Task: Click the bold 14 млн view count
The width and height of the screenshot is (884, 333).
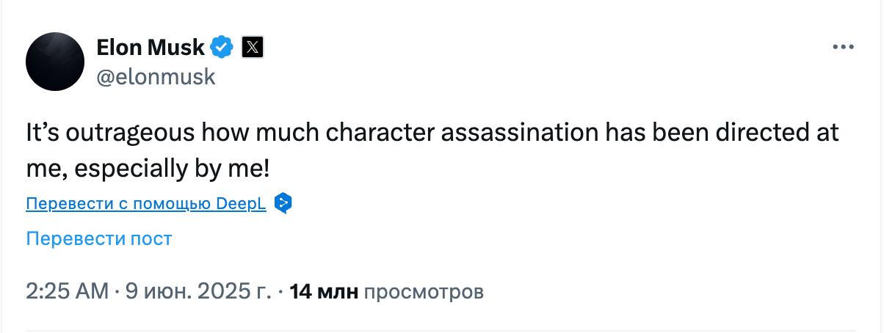Action: [324, 292]
